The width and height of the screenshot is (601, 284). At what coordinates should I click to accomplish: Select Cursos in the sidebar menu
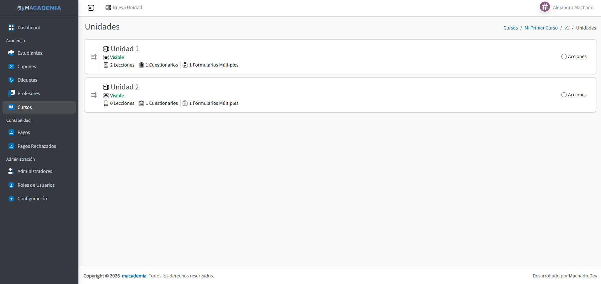click(25, 107)
